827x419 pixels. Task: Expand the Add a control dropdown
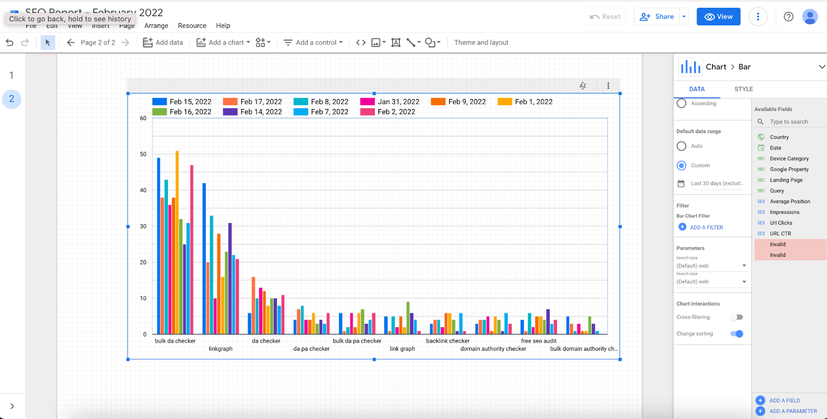(x=313, y=42)
